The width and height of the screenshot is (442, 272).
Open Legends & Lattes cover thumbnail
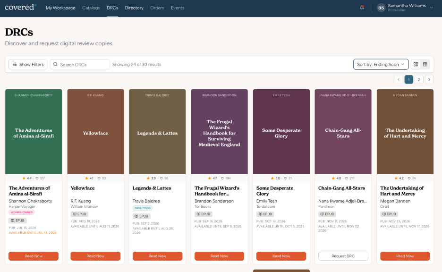157,132
